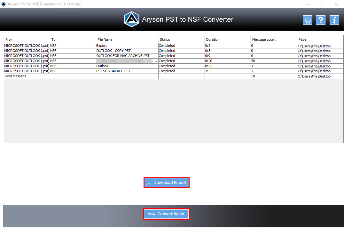The height and width of the screenshot is (228, 344).
Task: Click Completed status in PST SIIG BACKUP row
Action: tap(182, 71)
